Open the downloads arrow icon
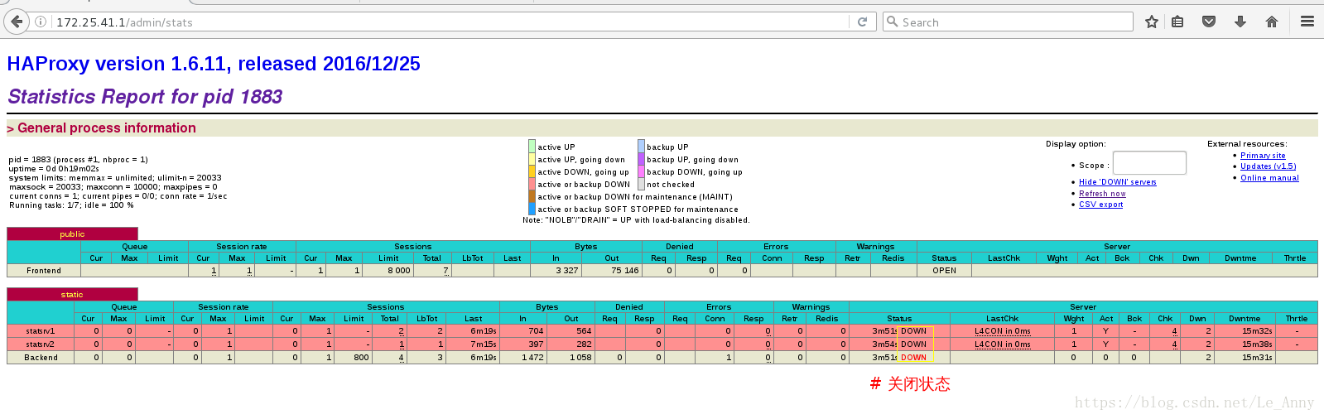The width and height of the screenshot is (1324, 419). click(x=1240, y=22)
